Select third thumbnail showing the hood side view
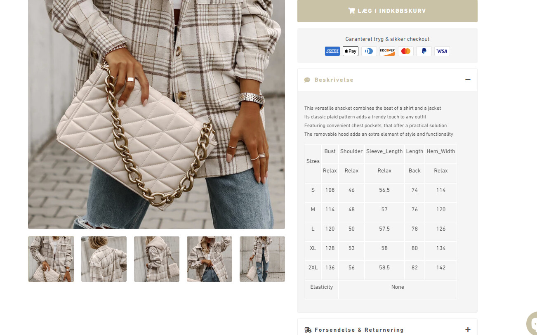Screen dimensions: 537x335 157,259
